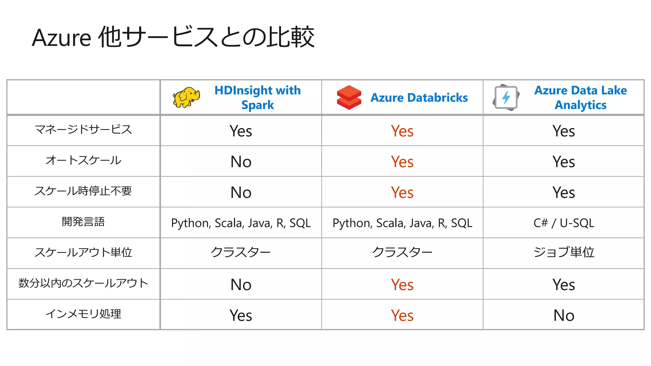Select the HDInsight with Spark header
This screenshot has height=366, width=651.
[257, 98]
